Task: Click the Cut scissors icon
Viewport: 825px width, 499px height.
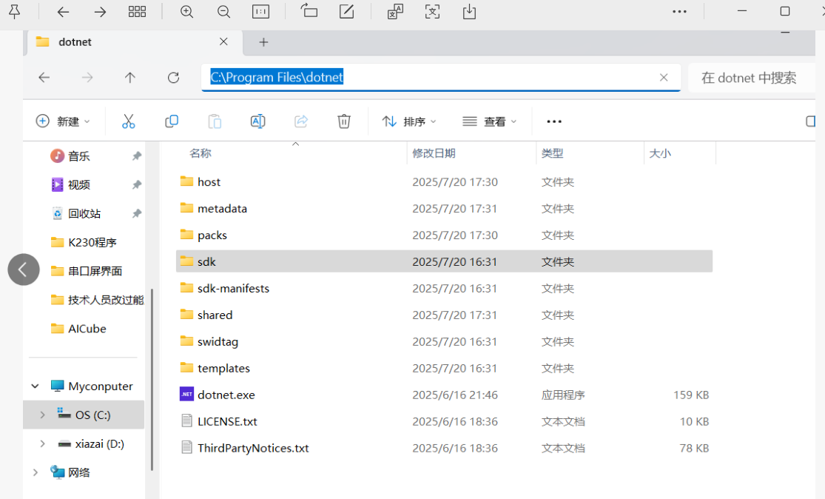Action: pos(129,121)
